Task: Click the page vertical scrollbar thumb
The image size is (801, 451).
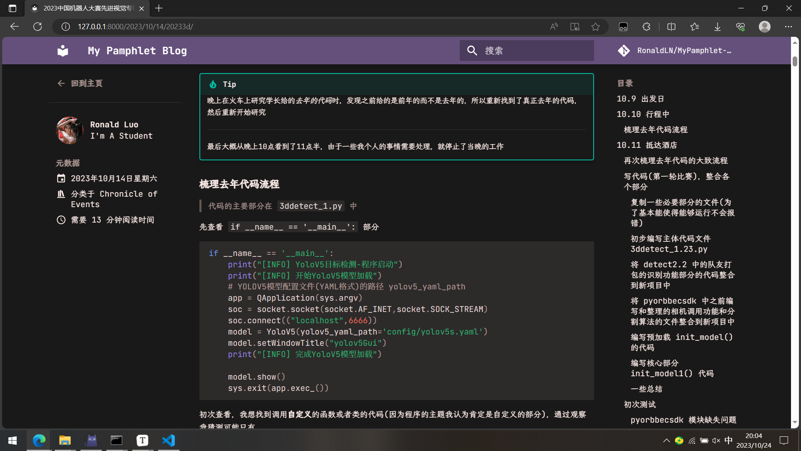Action: 795,61
